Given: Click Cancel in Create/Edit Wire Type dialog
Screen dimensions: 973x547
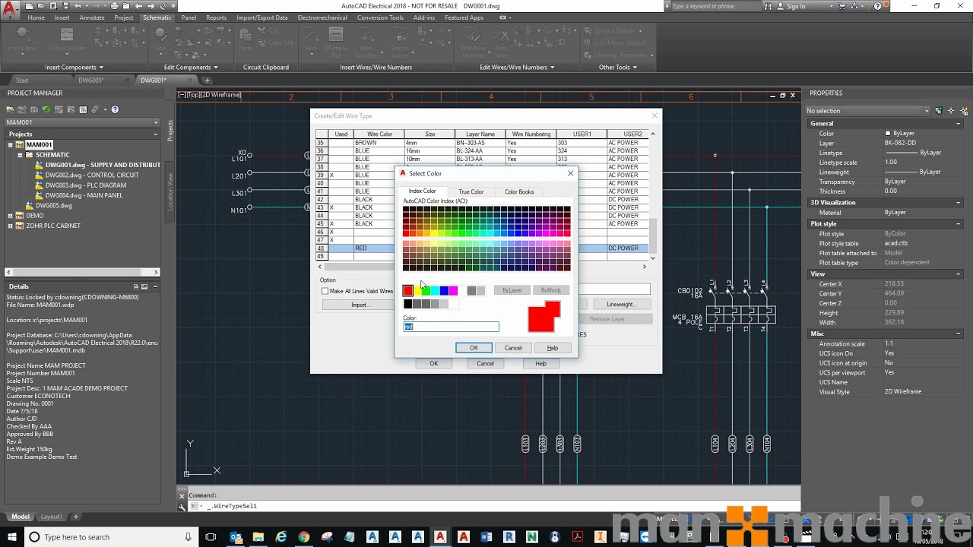Looking at the screenshot, I should pos(485,363).
